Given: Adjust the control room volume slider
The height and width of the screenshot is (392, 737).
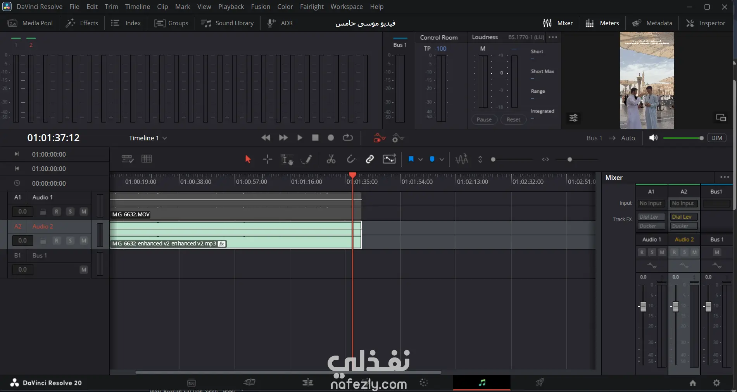Looking at the screenshot, I should pos(683,138).
